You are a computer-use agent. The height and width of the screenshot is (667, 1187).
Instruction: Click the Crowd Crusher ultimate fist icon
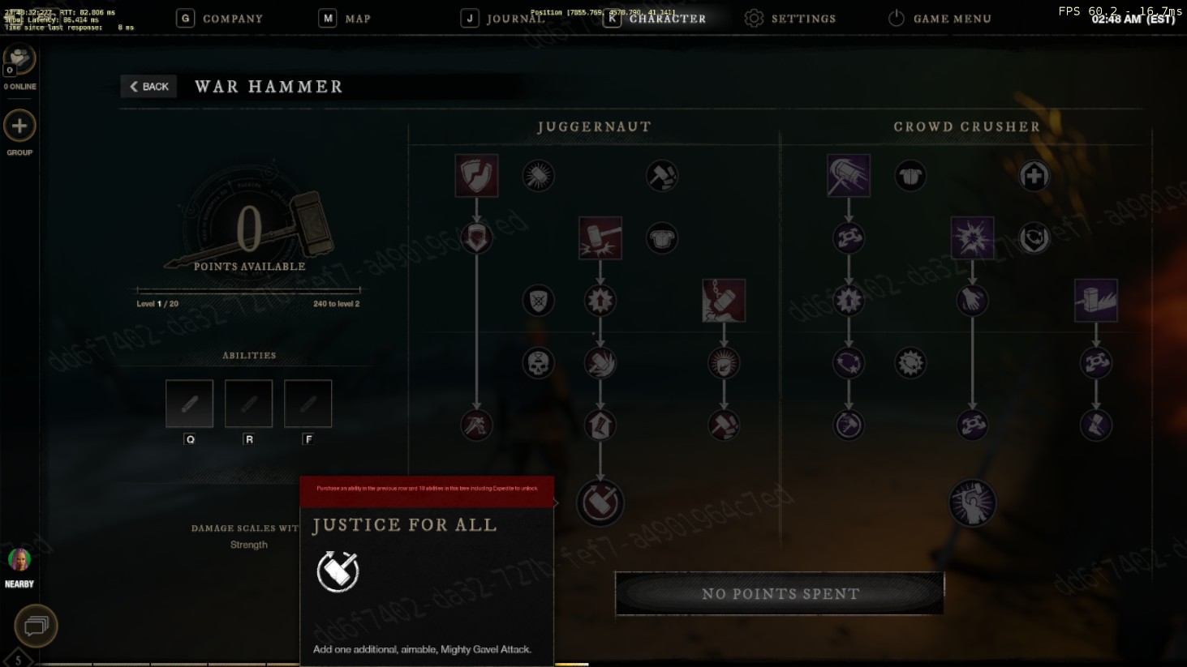pos(972,502)
